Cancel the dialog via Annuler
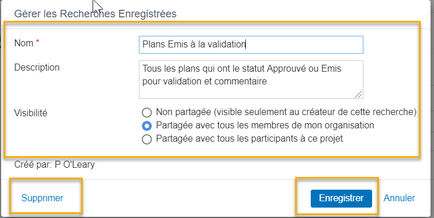Viewport: 434px width, 218px height. [x=399, y=198]
